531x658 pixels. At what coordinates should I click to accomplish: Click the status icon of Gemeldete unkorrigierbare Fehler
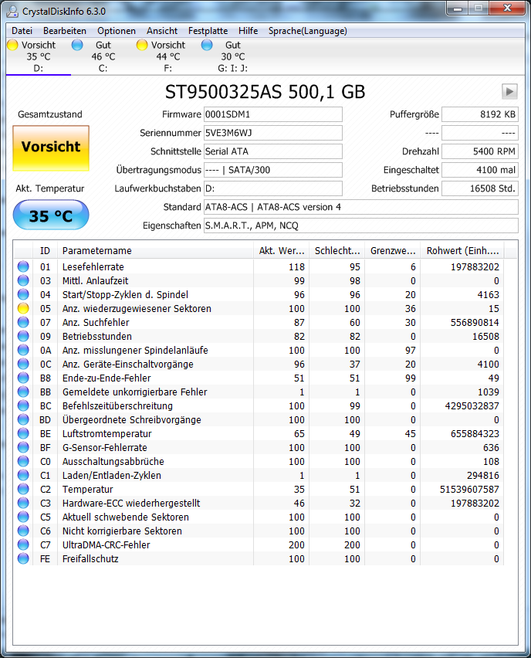[23, 392]
